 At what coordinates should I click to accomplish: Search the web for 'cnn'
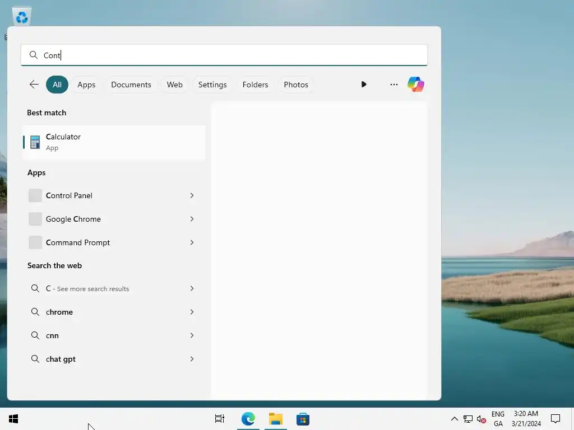pyautogui.click(x=114, y=335)
